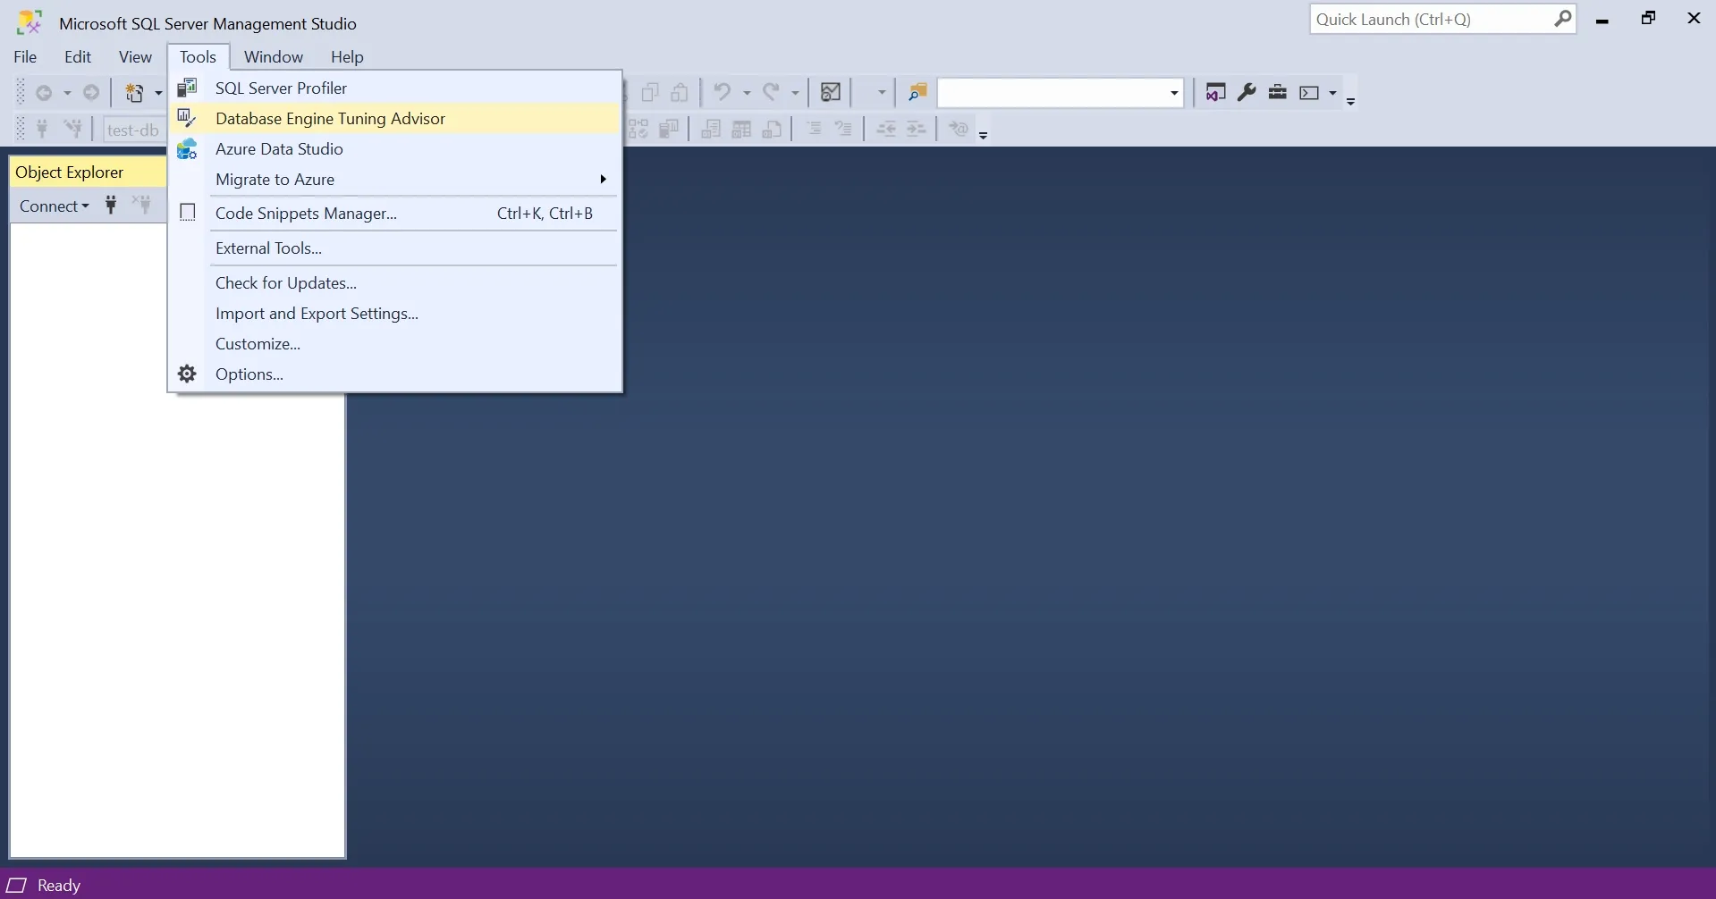
Task: Click the Find in Files icon
Action: [917, 92]
